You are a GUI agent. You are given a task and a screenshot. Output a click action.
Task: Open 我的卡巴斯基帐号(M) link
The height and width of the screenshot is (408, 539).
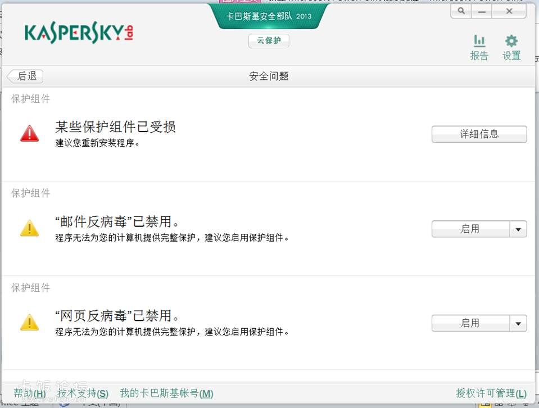pos(167,393)
